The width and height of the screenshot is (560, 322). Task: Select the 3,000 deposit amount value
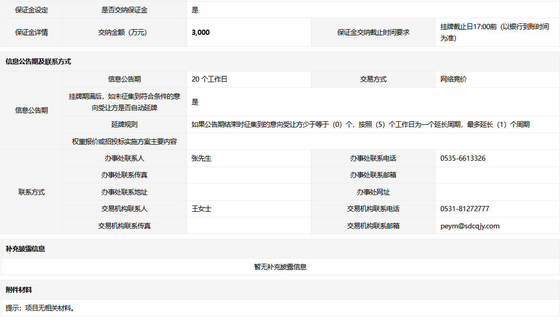201,32
